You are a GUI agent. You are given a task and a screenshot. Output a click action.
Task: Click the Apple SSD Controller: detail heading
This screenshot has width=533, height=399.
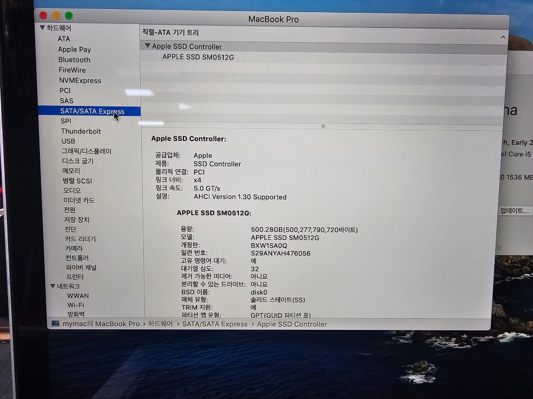tap(189, 139)
